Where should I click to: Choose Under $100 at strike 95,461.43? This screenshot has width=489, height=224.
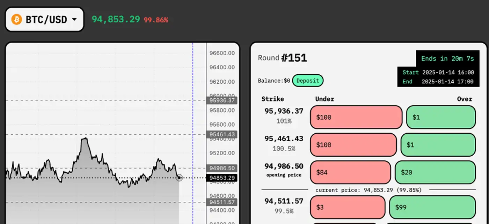353,145
